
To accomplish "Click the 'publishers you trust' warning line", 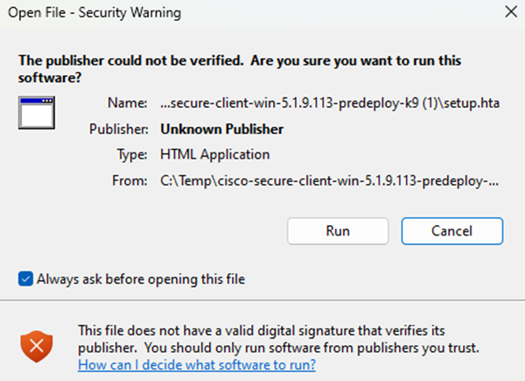I will pyautogui.click(x=278, y=347).
